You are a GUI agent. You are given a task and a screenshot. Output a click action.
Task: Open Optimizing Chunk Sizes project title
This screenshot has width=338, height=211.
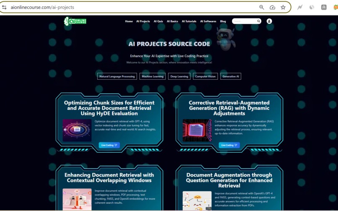click(x=109, y=108)
